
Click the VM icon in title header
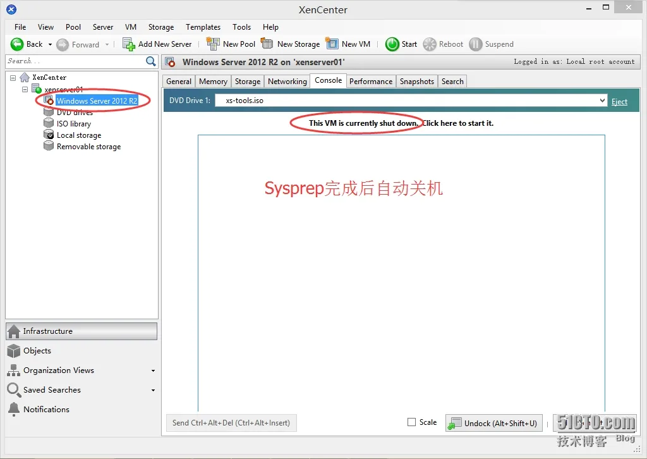(x=170, y=62)
